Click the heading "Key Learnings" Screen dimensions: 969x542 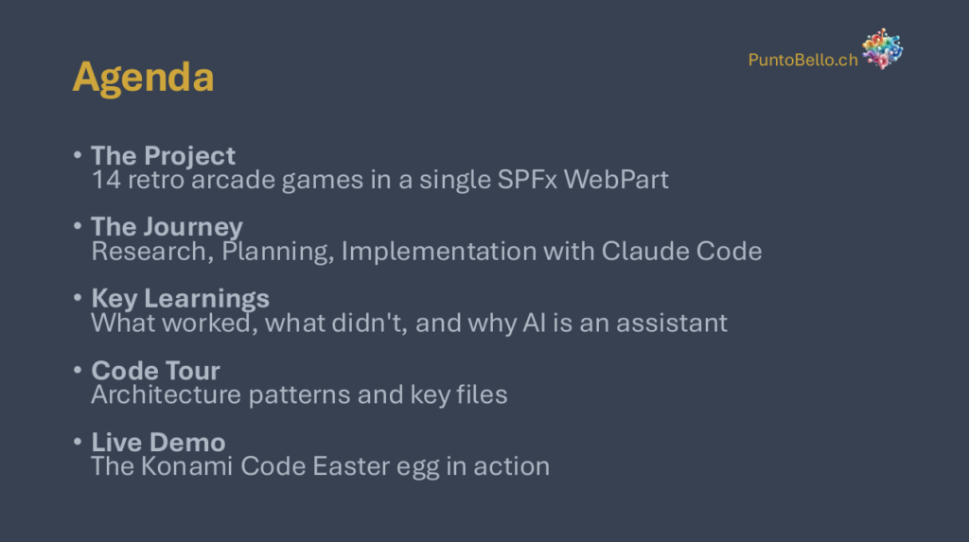pyautogui.click(x=180, y=299)
